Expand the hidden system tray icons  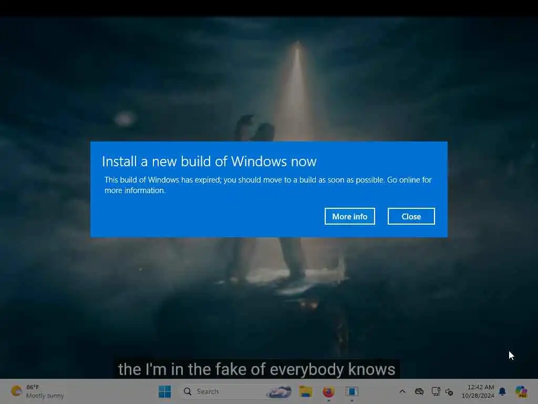(x=402, y=391)
